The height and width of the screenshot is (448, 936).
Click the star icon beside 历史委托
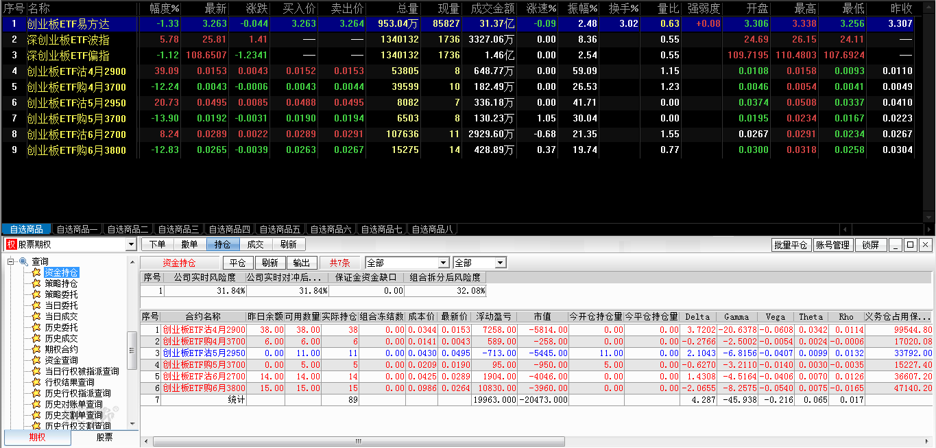pos(36,327)
